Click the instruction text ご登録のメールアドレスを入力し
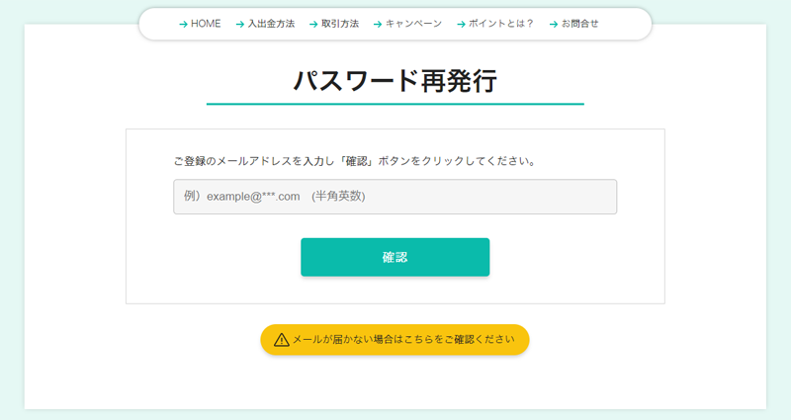Screen dimensions: 791x420 254,161
